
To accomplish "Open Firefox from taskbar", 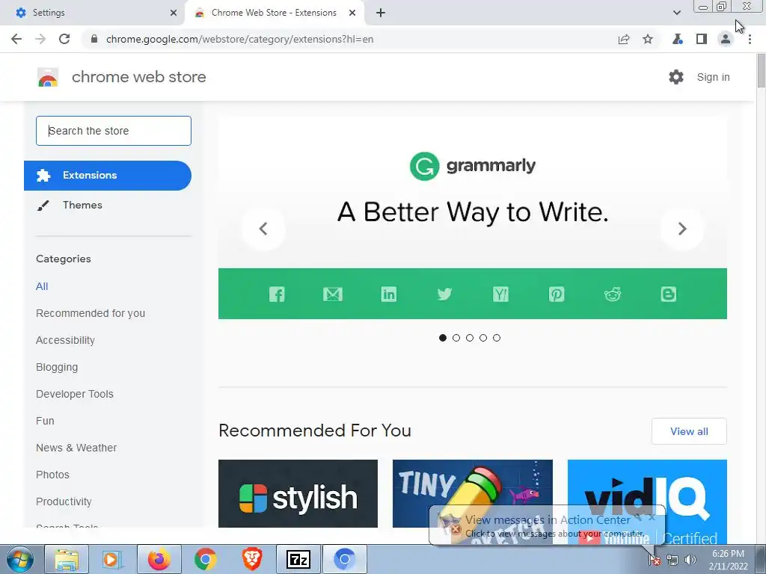I will pyautogui.click(x=159, y=559).
